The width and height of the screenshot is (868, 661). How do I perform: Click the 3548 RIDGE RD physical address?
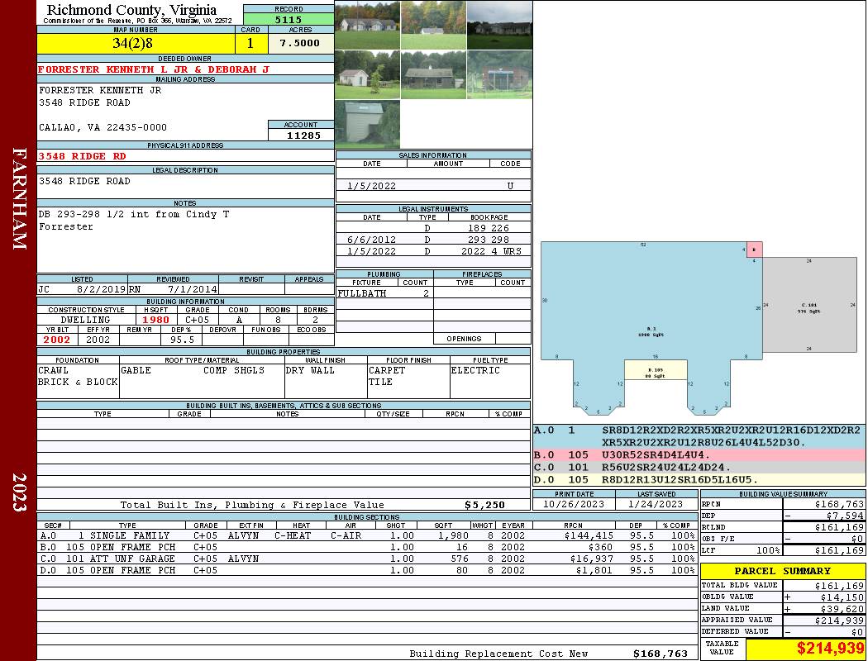point(83,156)
